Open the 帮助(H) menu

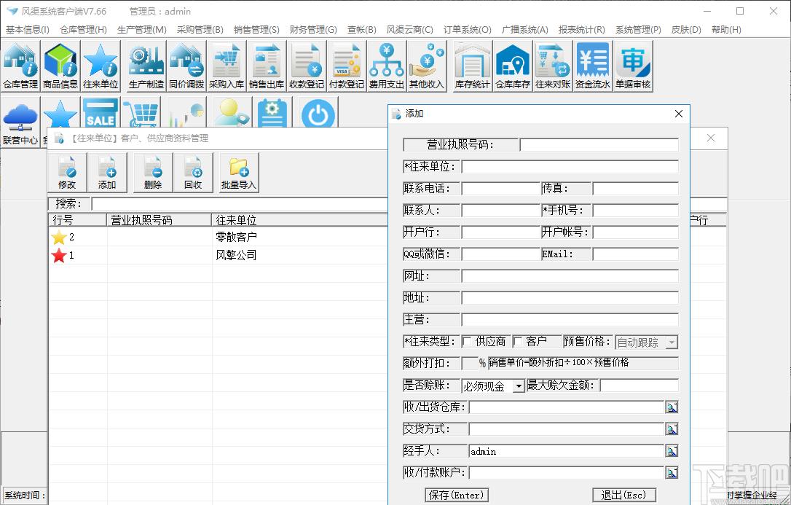pyautogui.click(x=726, y=30)
